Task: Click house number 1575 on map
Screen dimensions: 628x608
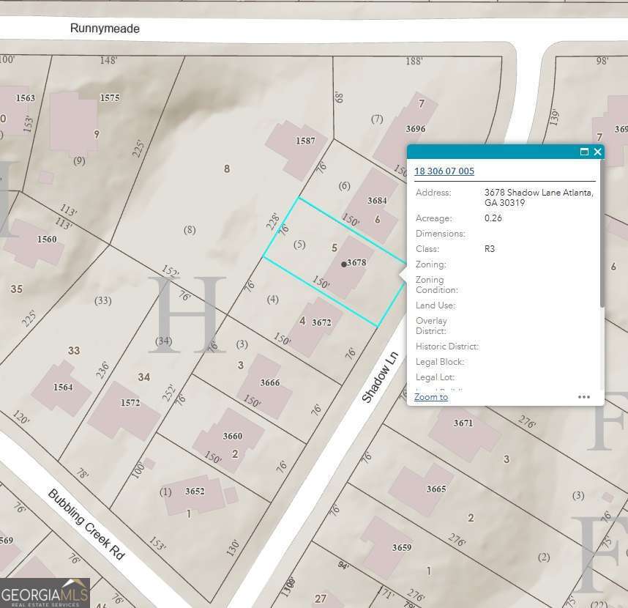Action: pos(109,98)
